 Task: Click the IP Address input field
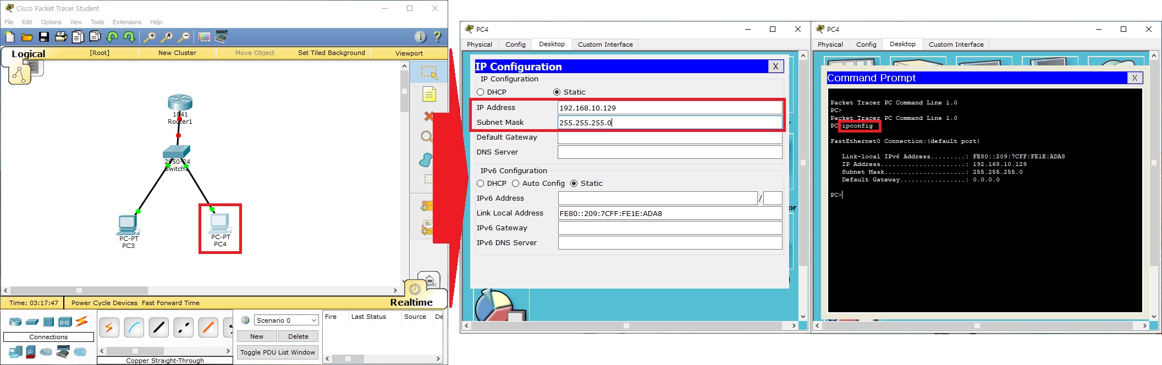pyautogui.click(x=670, y=108)
